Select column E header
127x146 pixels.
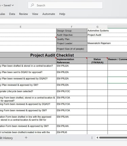21,27
